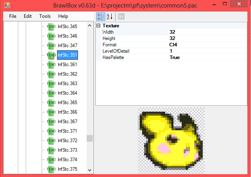Click the TEX0 icon beside InfStc.361
This screenshot has height=177, width=251.
pyautogui.click(x=51, y=65)
